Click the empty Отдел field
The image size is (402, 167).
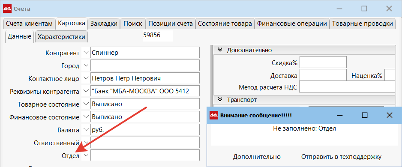(x=145, y=155)
